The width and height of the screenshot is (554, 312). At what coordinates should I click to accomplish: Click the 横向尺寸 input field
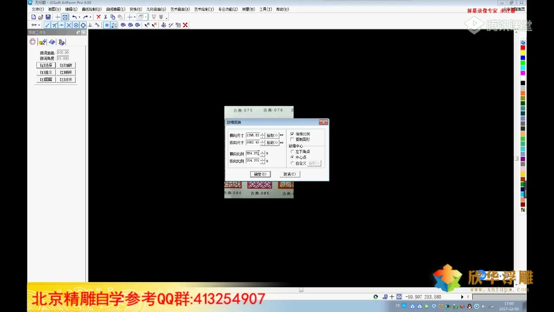coord(252,136)
